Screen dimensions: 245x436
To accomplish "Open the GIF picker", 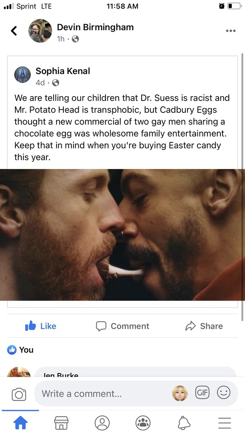I will click(202, 393).
